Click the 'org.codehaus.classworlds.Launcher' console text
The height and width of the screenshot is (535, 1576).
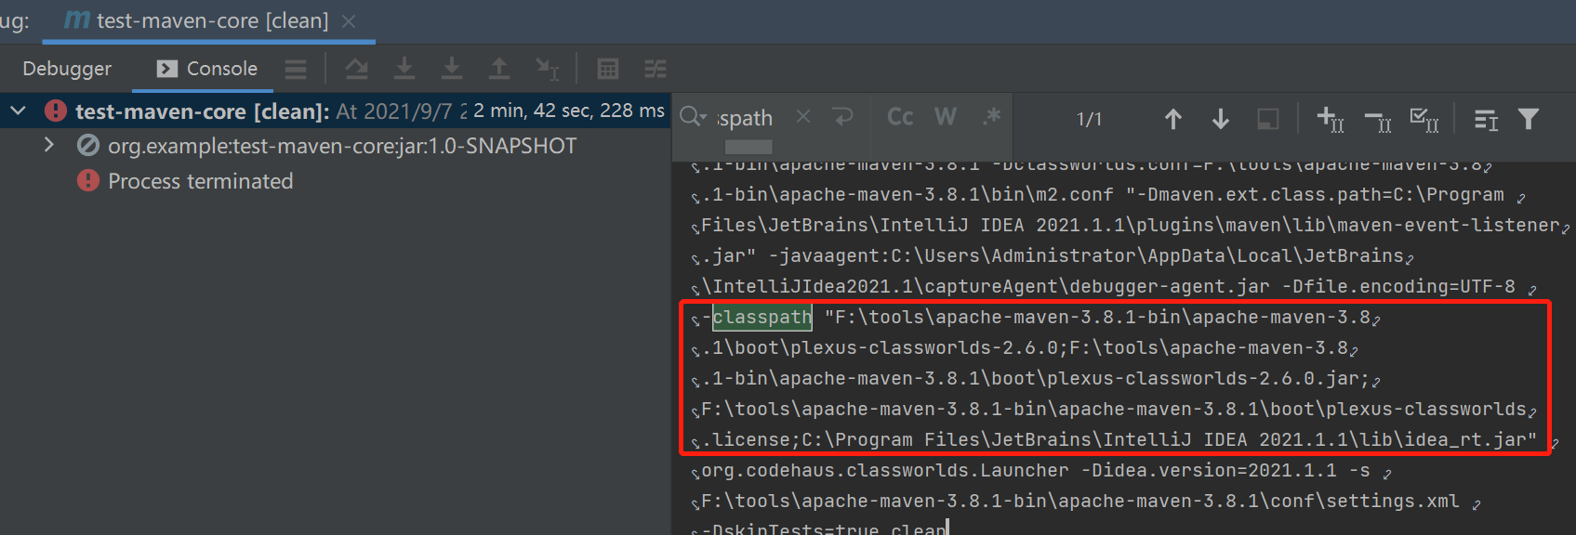(885, 470)
